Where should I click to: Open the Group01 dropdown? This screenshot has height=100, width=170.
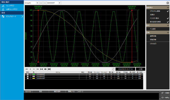tap(32, 3)
